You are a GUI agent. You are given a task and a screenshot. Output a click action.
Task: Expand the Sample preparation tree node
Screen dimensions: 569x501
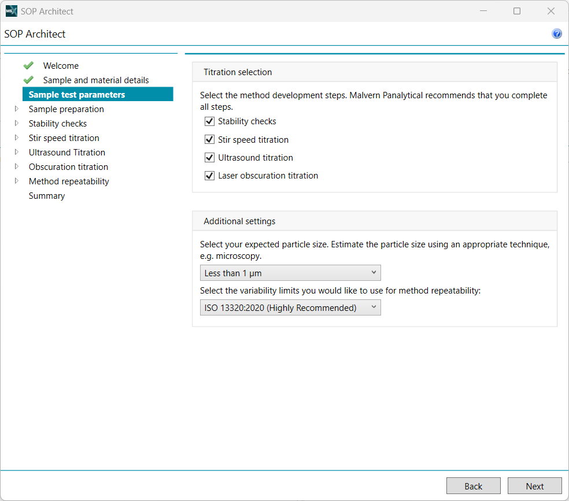pos(17,109)
